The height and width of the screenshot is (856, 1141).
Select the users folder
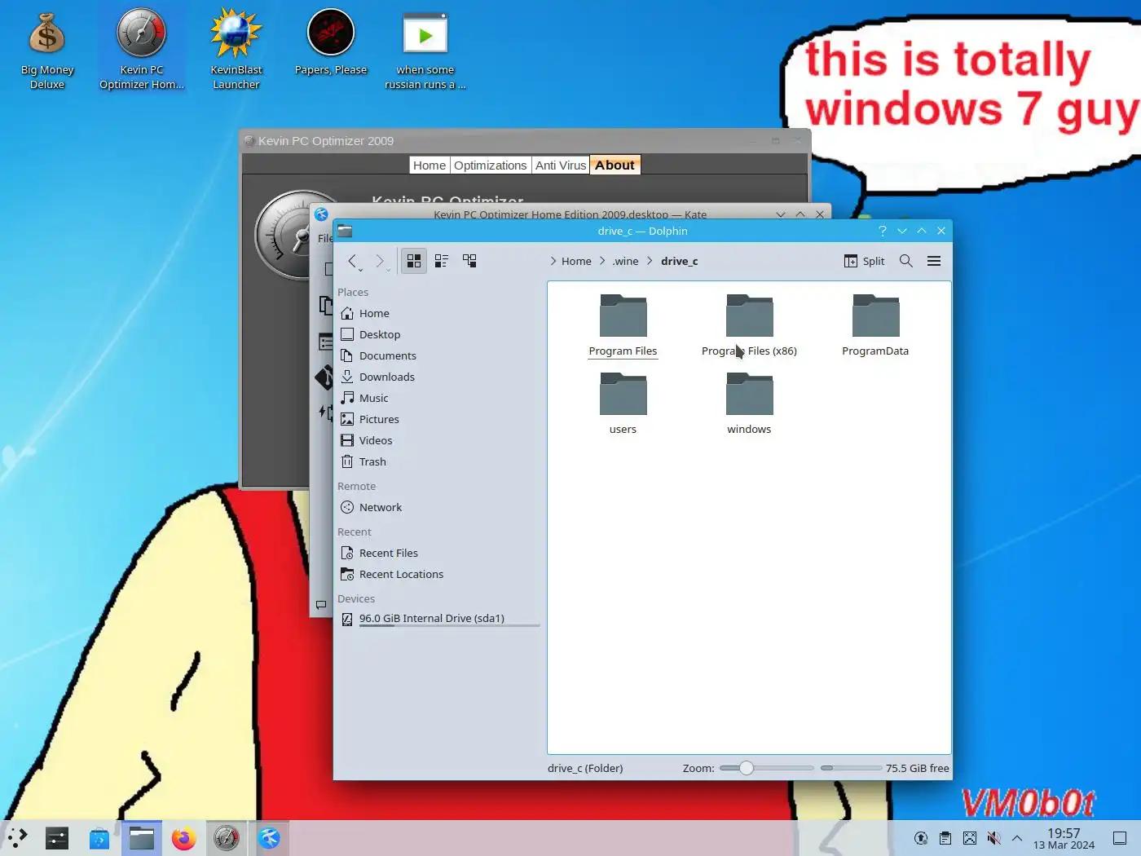[623, 404]
